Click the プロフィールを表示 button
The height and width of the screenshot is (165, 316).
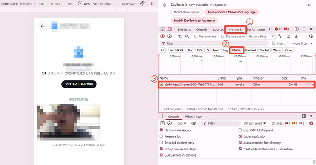[79, 84]
